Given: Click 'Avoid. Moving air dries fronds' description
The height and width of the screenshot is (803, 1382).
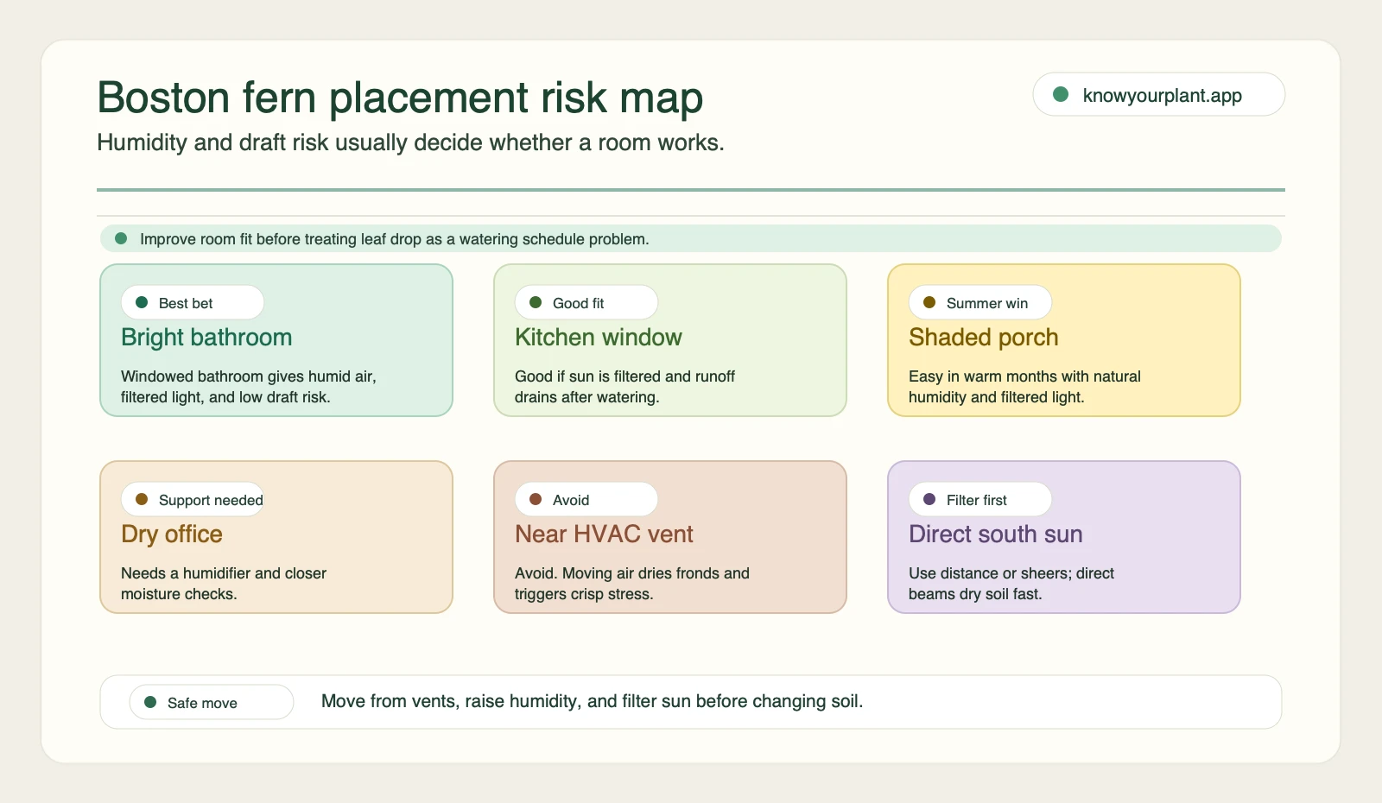Looking at the screenshot, I should coord(632,584).
